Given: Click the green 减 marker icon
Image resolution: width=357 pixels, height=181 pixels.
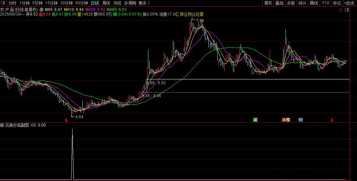Looking at the screenshot, I should 255,120.
